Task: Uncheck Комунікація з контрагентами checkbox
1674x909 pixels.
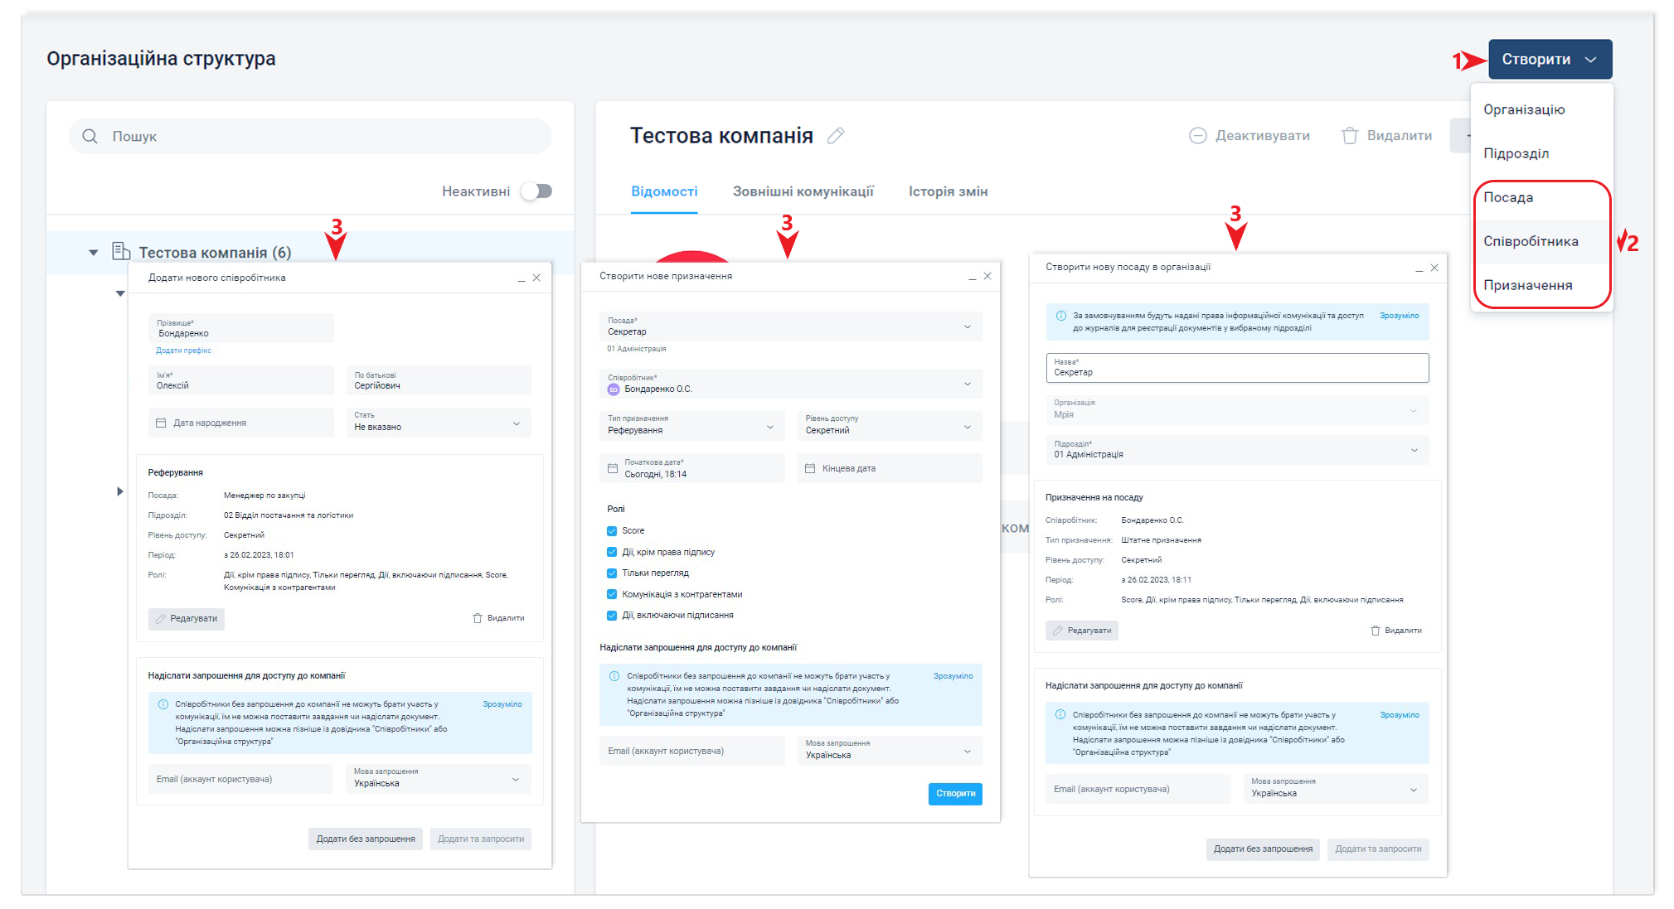Action: tap(612, 594)
